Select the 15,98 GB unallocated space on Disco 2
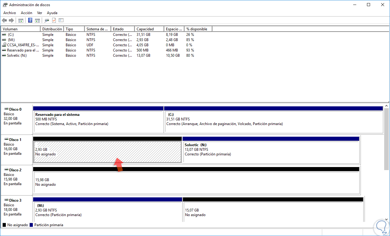This screenshot has width=390, height=236. click(196, 181)
